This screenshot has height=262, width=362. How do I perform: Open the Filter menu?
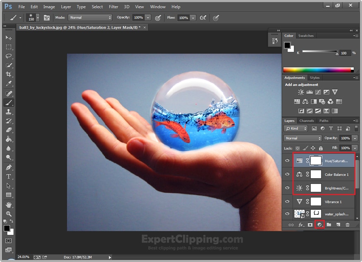[113, 7]
